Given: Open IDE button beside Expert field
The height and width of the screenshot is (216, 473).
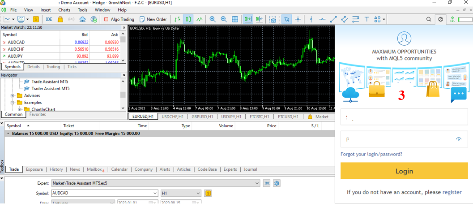Looking at the screenshot, I should click(267, 183).
